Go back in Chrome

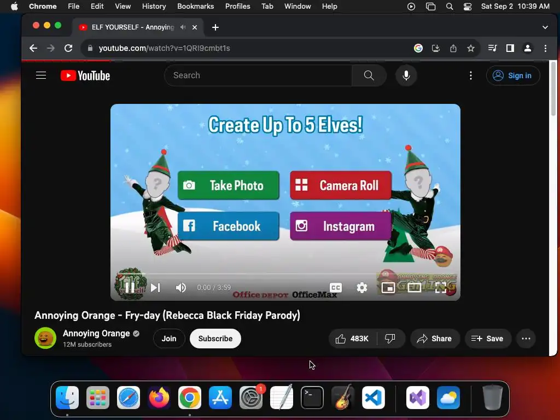[x=33, y=48]
